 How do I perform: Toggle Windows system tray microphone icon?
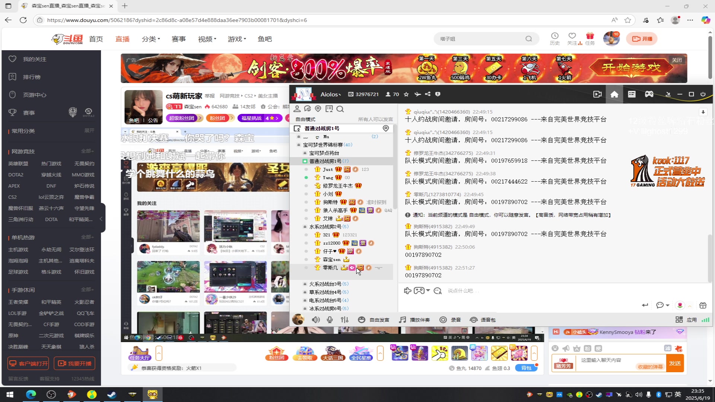click(x=648, y=395)
